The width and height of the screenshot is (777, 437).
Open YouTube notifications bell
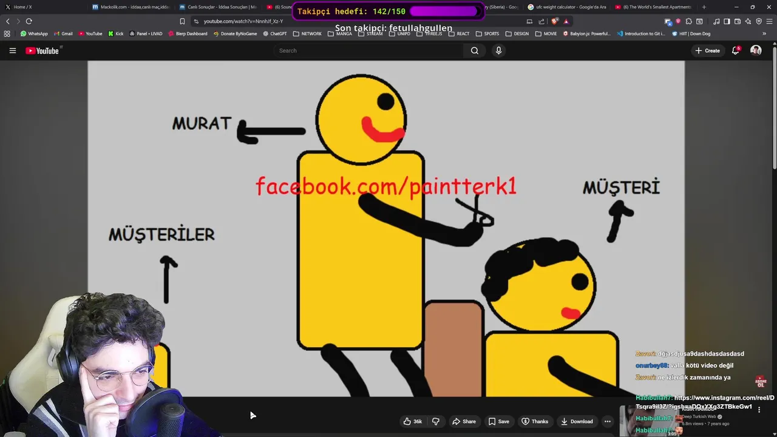pyautogui.click(x=736, y=50)
